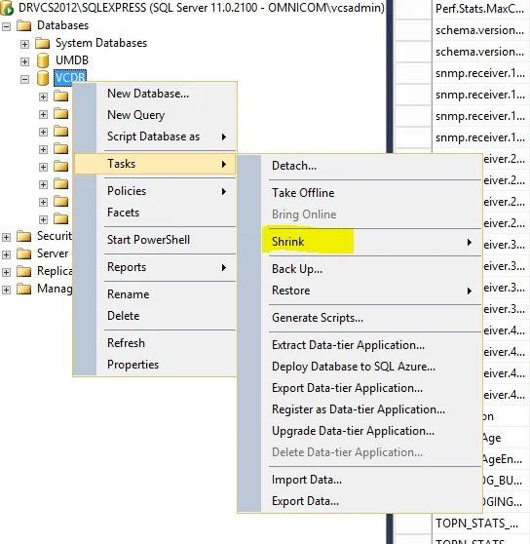Expand the UMDB database node
Viewport: 530px width, 544px height.
click(24, 61)
